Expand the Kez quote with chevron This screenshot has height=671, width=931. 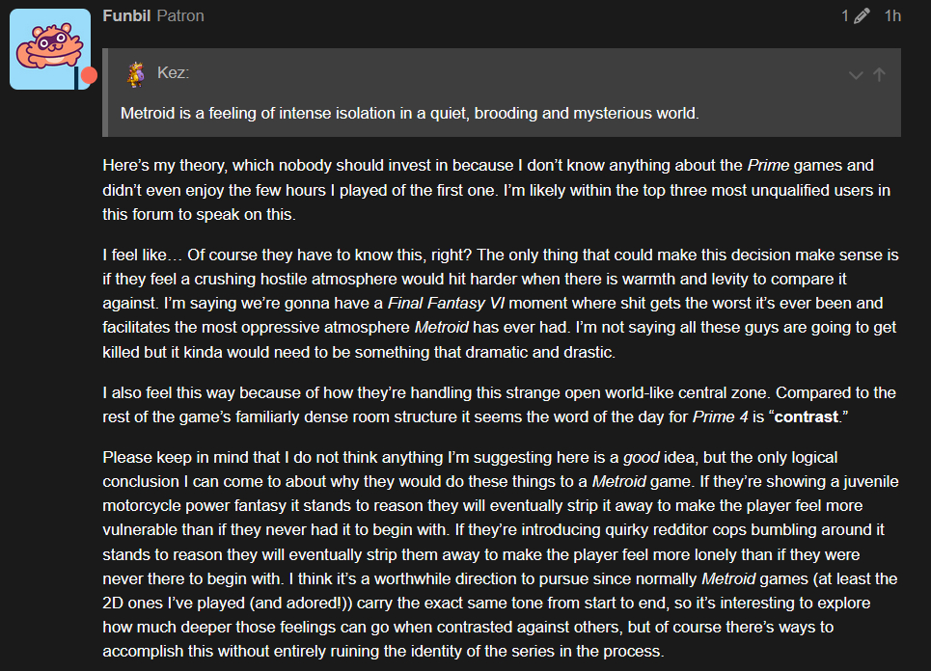pos(855,75)
